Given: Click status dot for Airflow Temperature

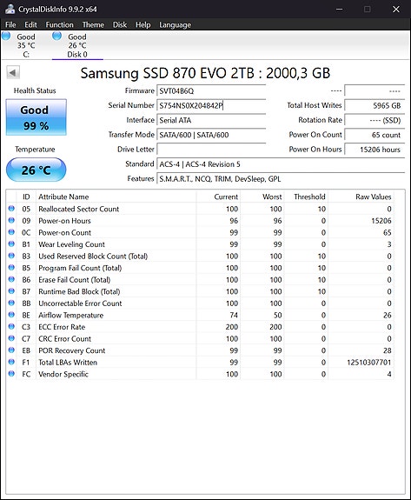Looking at the screenshot, I should [11, 315].
